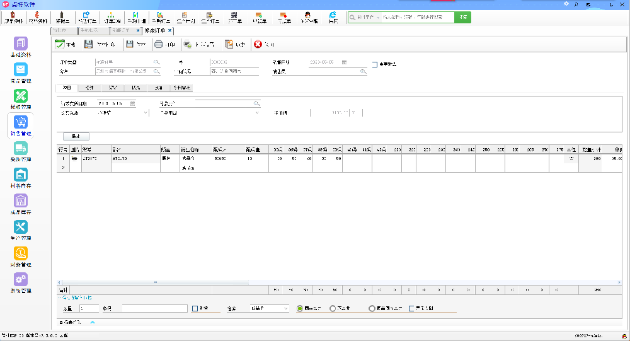The height and width of the screenshot is (341, 630).
Task: Select the 修改订单 document tab
Action: pyautogui.click(x=155, y=30)
